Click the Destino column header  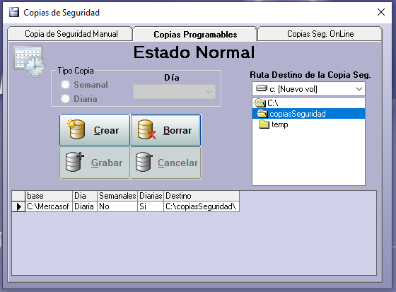tap(202, 196)
